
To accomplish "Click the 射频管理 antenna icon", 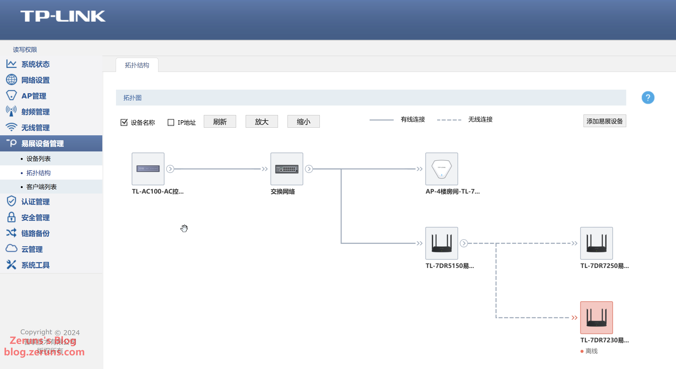I will pyautogui.click(x=11, y=112).
